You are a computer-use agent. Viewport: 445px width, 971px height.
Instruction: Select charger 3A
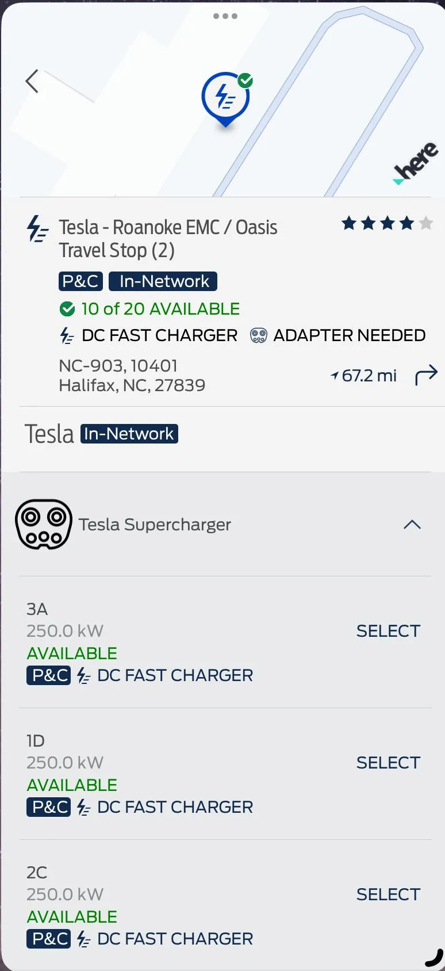tap(388, 631)
